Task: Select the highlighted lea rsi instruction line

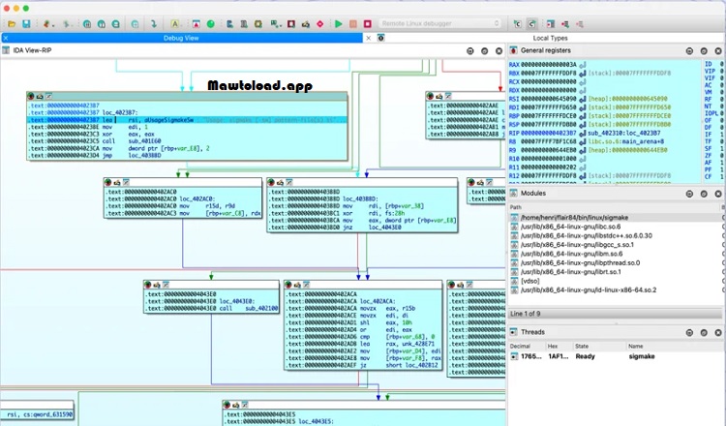Action: (187, 119)
